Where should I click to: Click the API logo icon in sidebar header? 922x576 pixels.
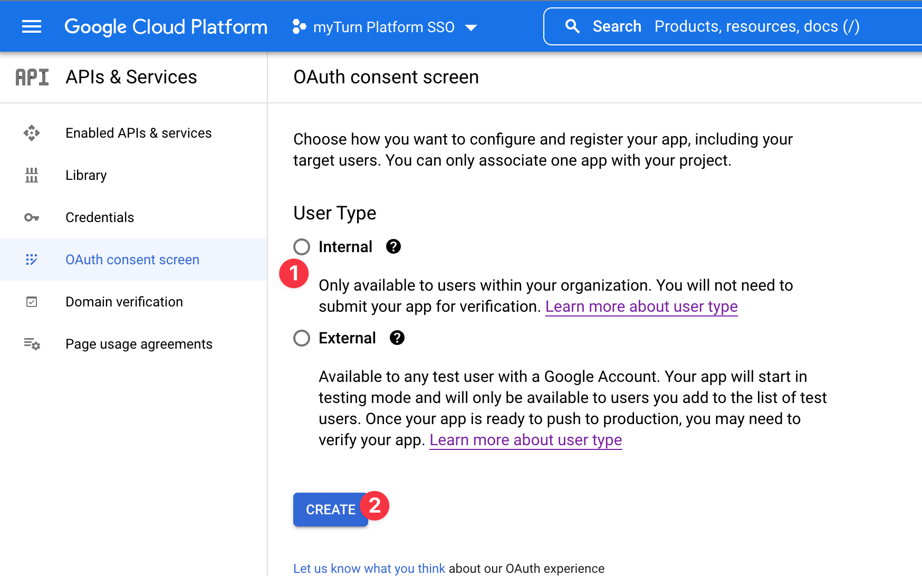(32, 77)
